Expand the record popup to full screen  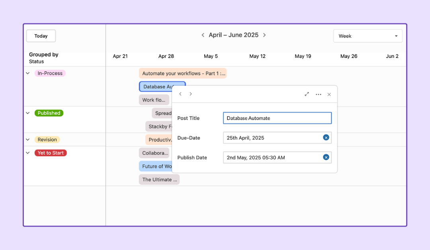pyautogui.click(x=307, y=94)
